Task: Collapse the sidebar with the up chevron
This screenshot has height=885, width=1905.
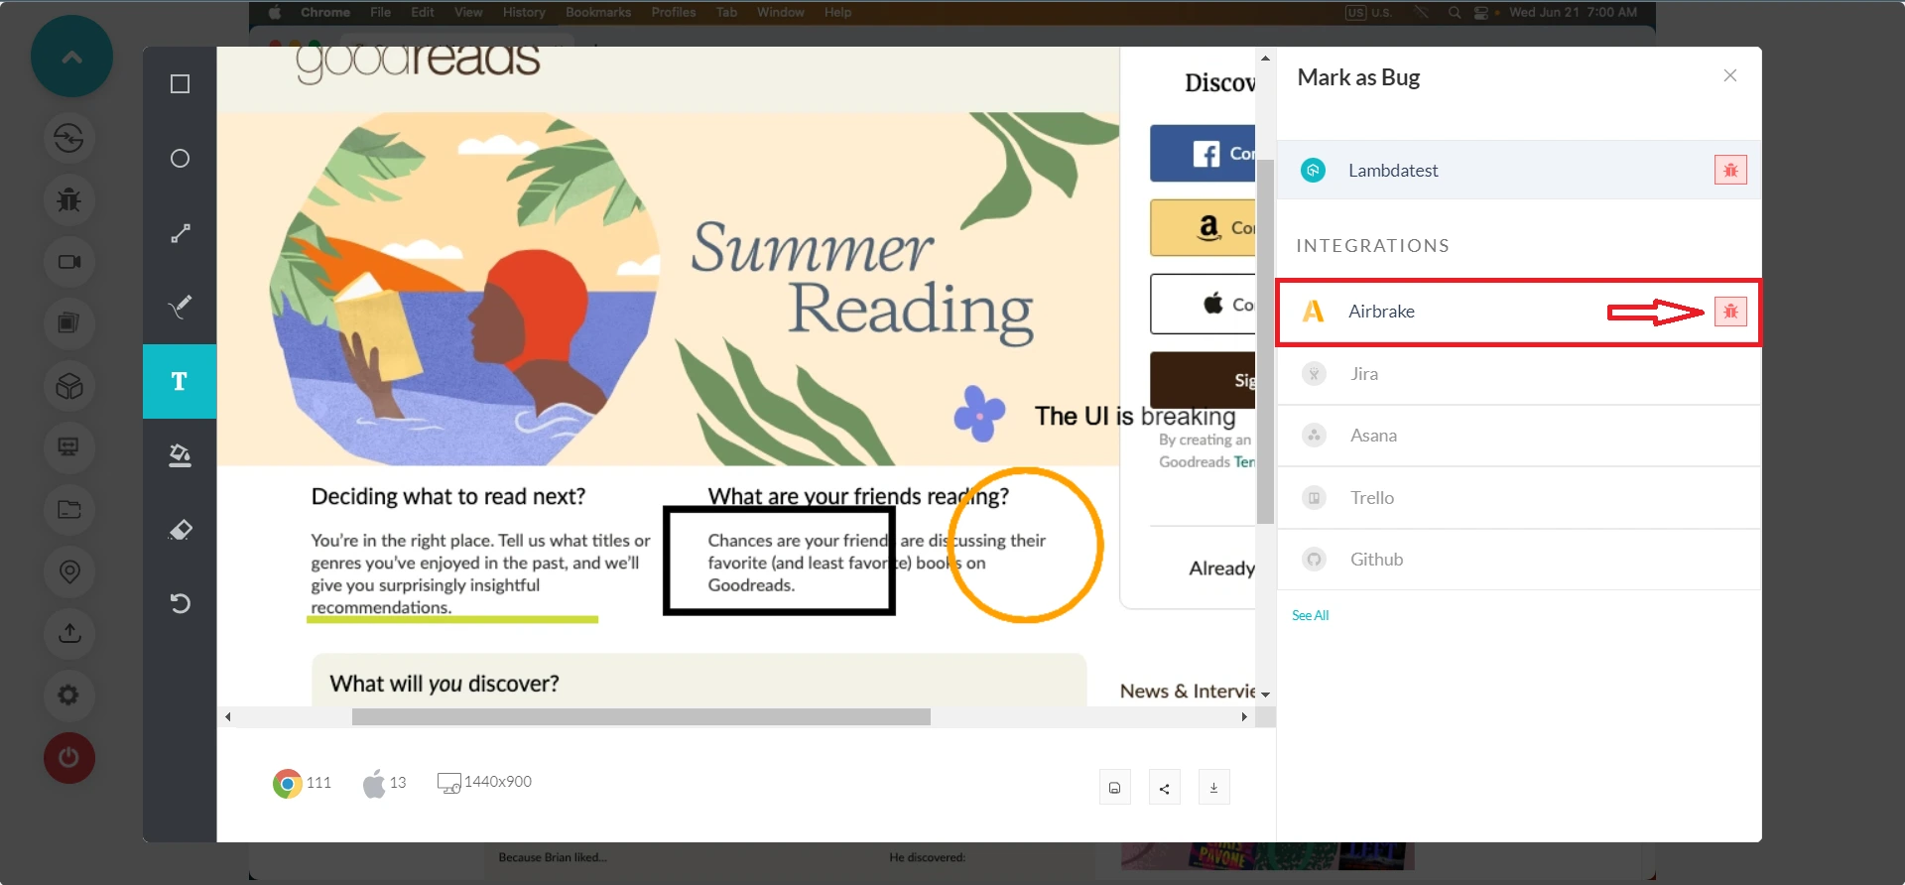Action: pyautogui.click(x=71, y=57)
